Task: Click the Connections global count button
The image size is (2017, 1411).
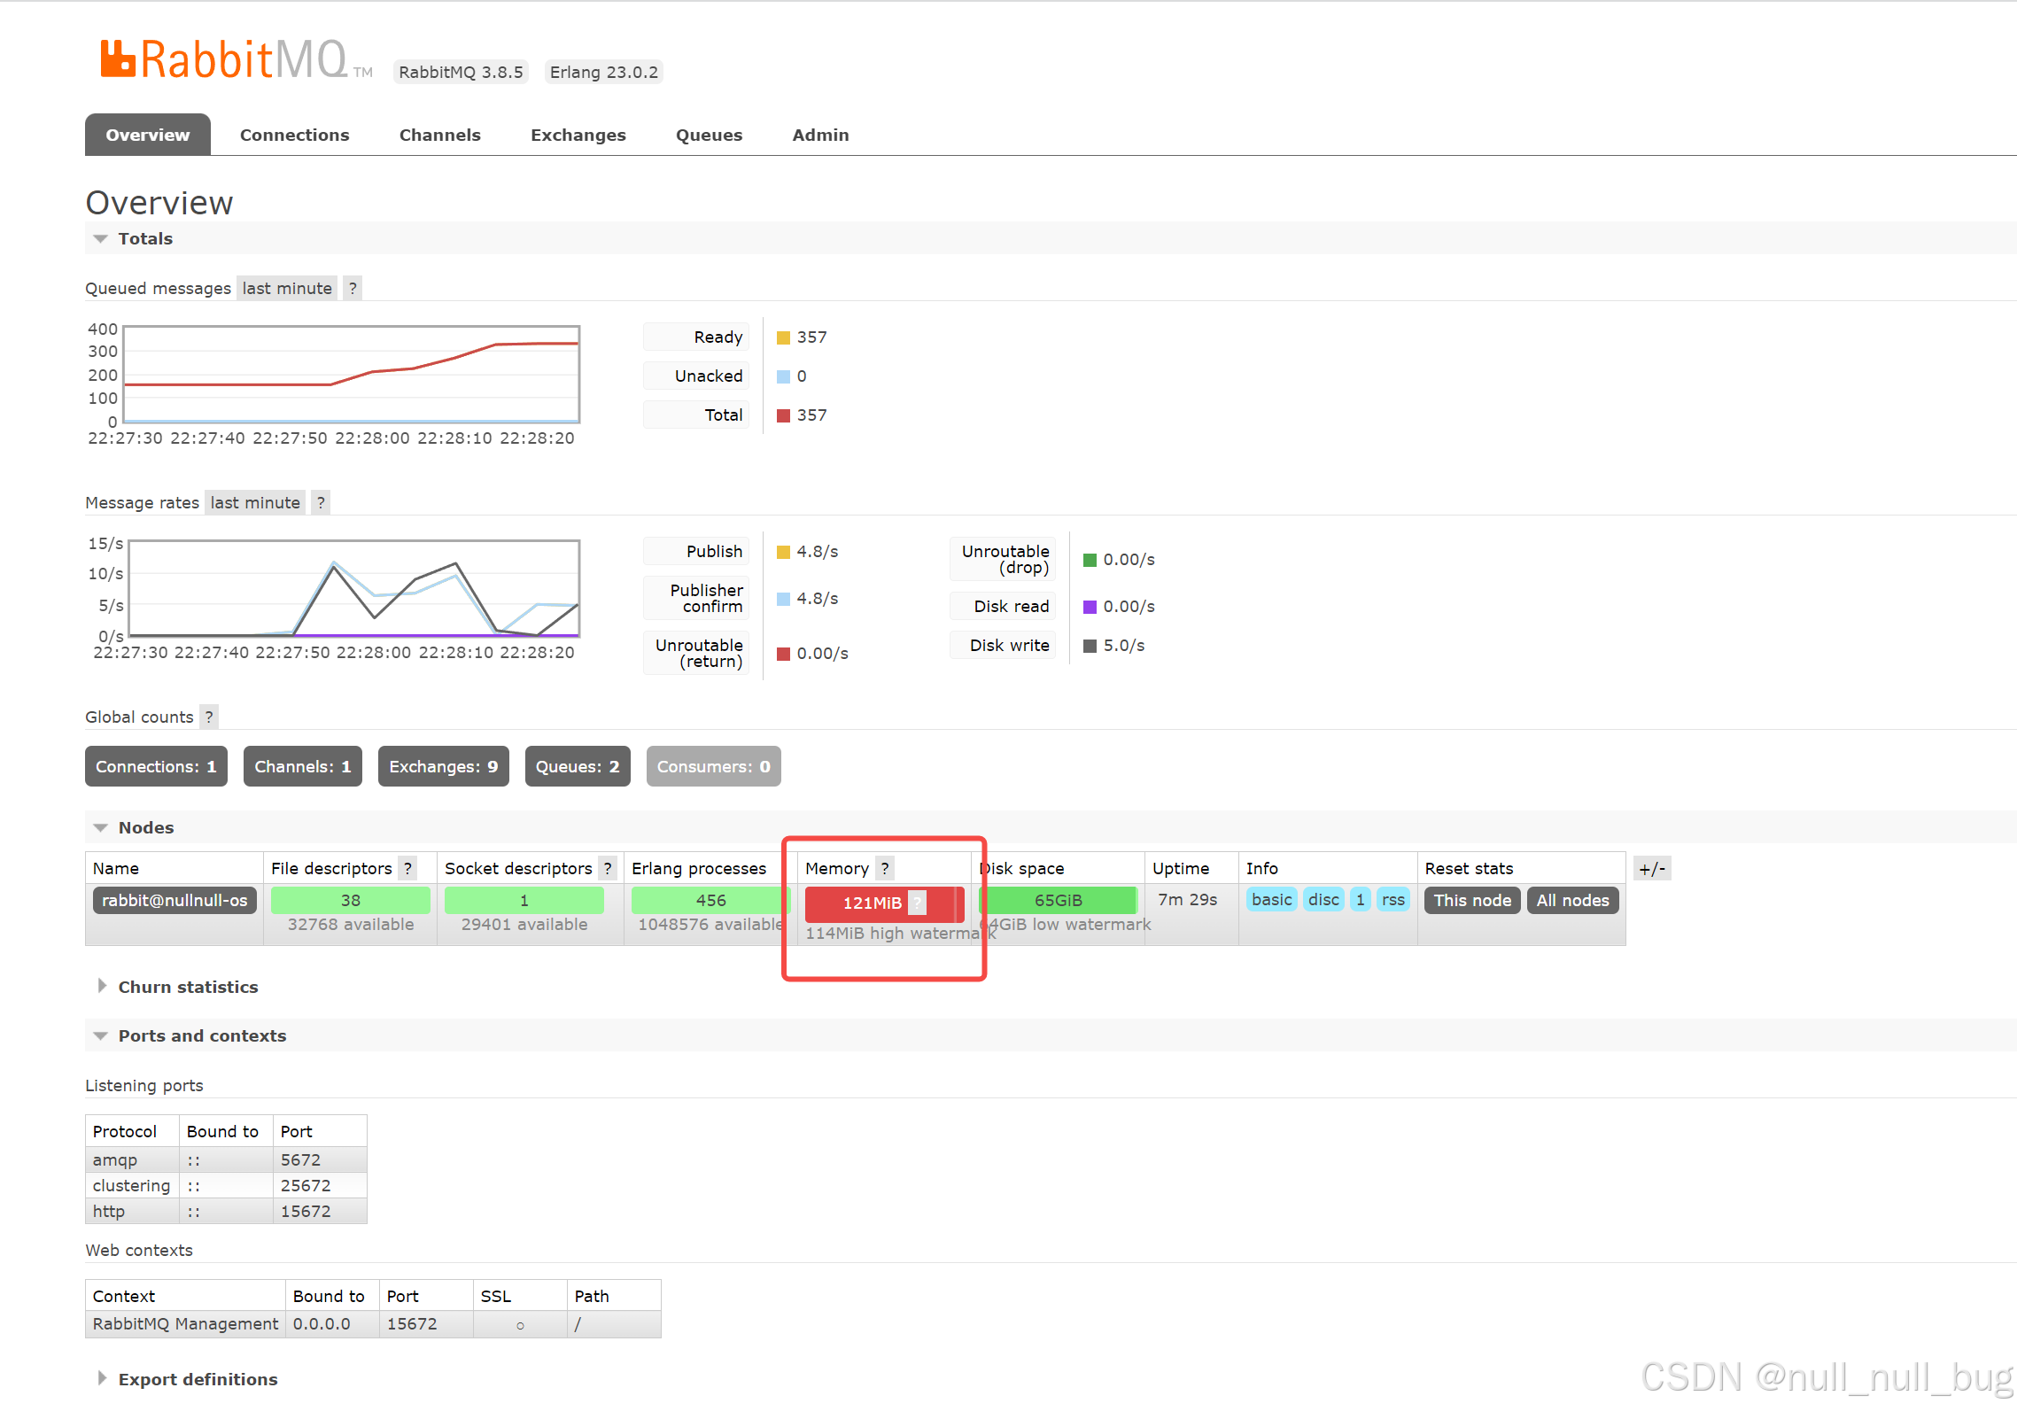Action: coord(155,764)
